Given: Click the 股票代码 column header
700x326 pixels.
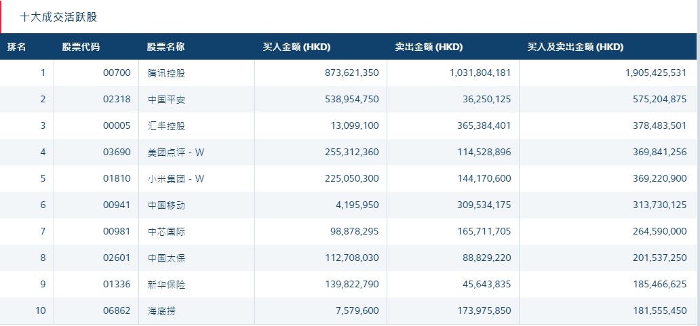Looking at the screenshot, I should point(81,47).
